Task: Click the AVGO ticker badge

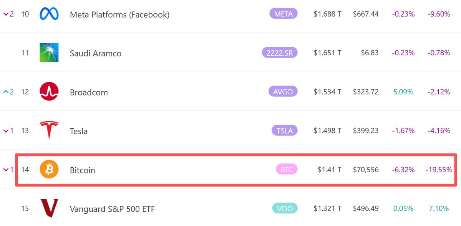Action: pos(283,92)
